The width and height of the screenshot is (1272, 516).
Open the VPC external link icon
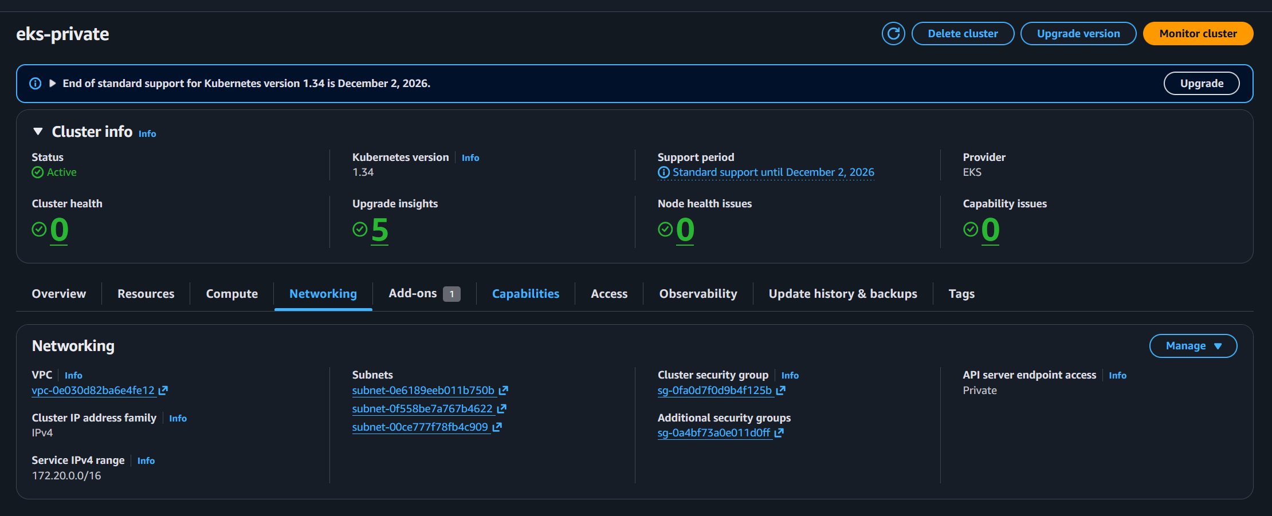coord(163,390)
